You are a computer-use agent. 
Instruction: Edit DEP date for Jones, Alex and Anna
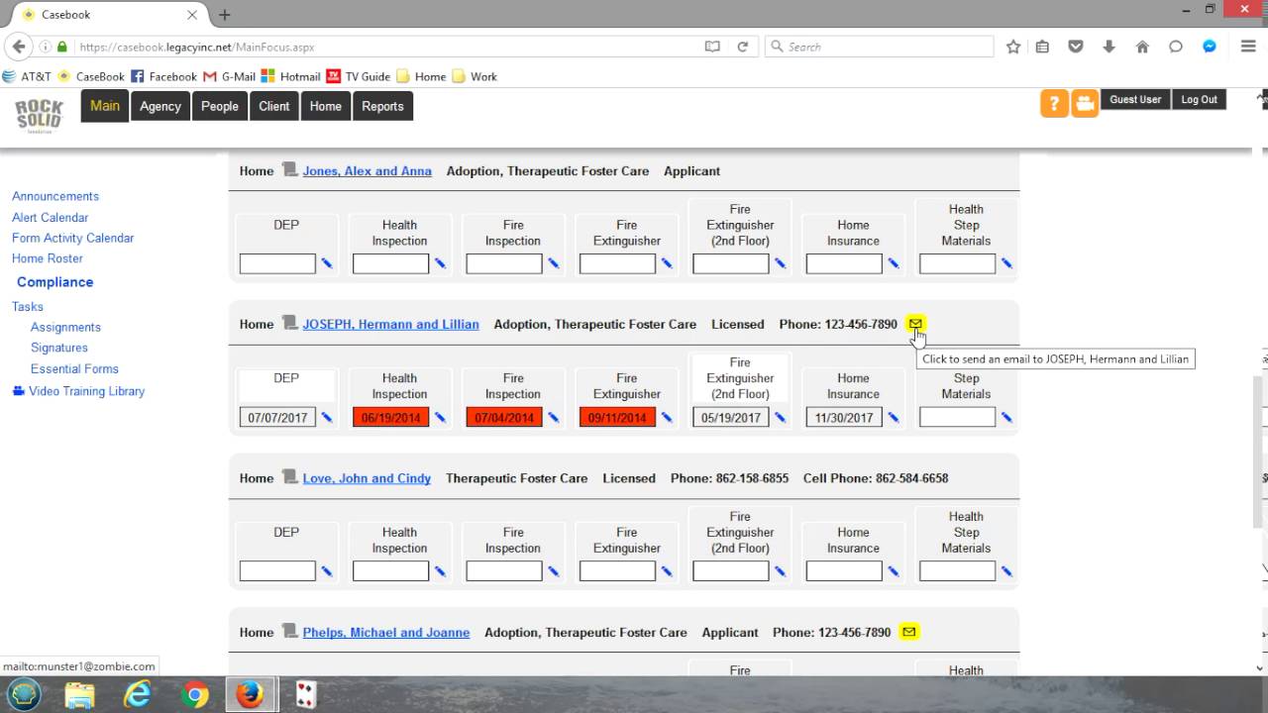point(327,263)
